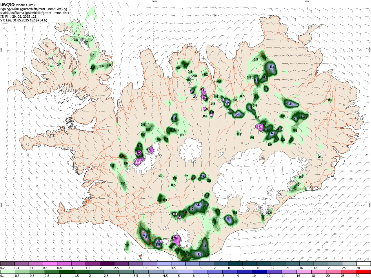Select the 6.9 precipitation value on the map

pyautogui.click(x=273, y=133)
